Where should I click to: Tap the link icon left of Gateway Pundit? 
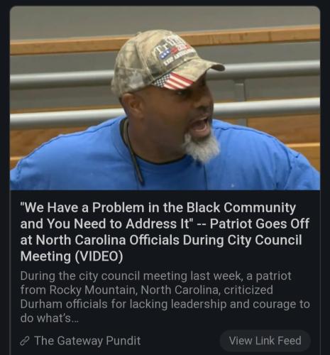pyautogui.click(x=24, y=342)
